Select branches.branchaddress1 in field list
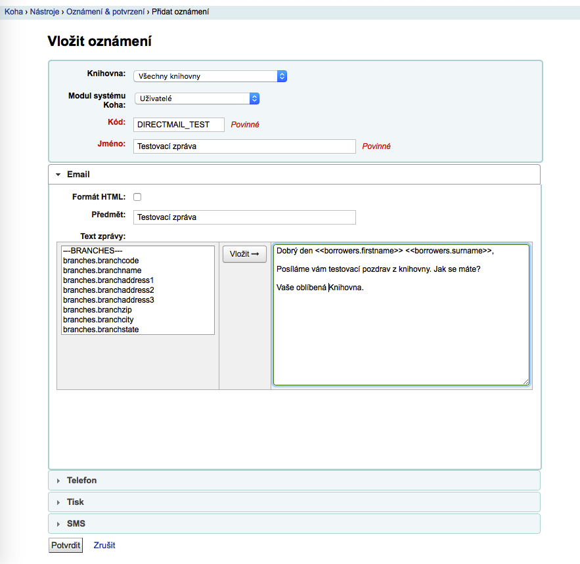This screenshot has width=580, height=564. [137, 280]
